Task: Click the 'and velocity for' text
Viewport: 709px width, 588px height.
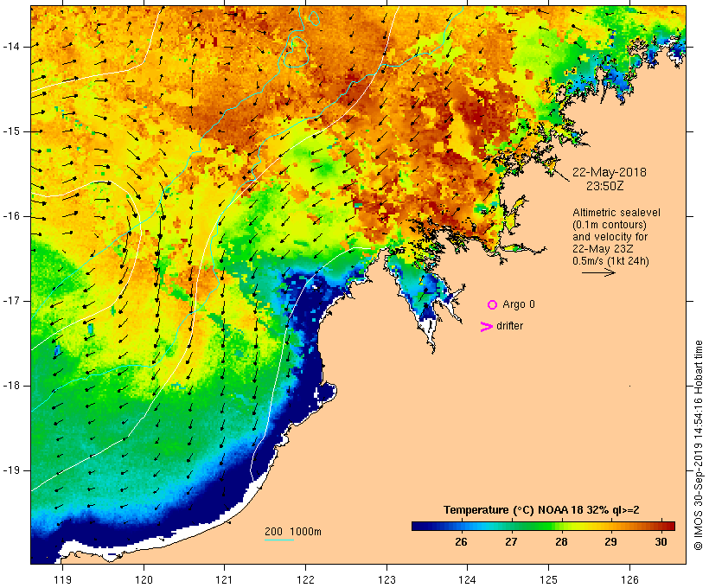Action: tap(610, 237)
